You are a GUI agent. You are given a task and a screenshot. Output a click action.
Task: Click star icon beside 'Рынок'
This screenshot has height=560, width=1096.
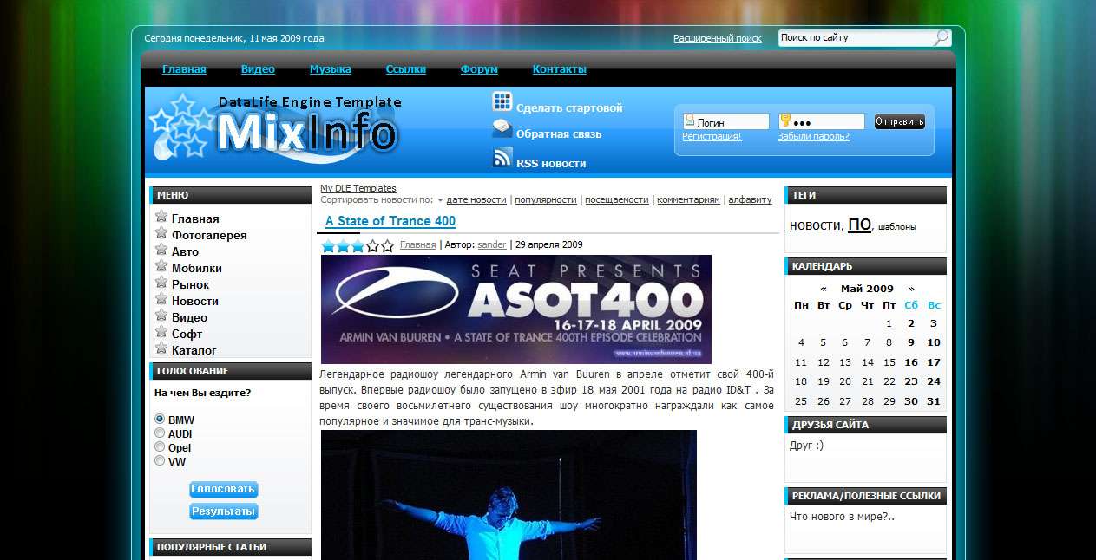click(x=161, y=283)
